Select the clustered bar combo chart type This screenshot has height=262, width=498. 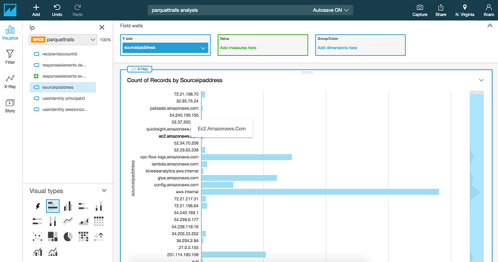pyautogui.click(x=37, y=252)
